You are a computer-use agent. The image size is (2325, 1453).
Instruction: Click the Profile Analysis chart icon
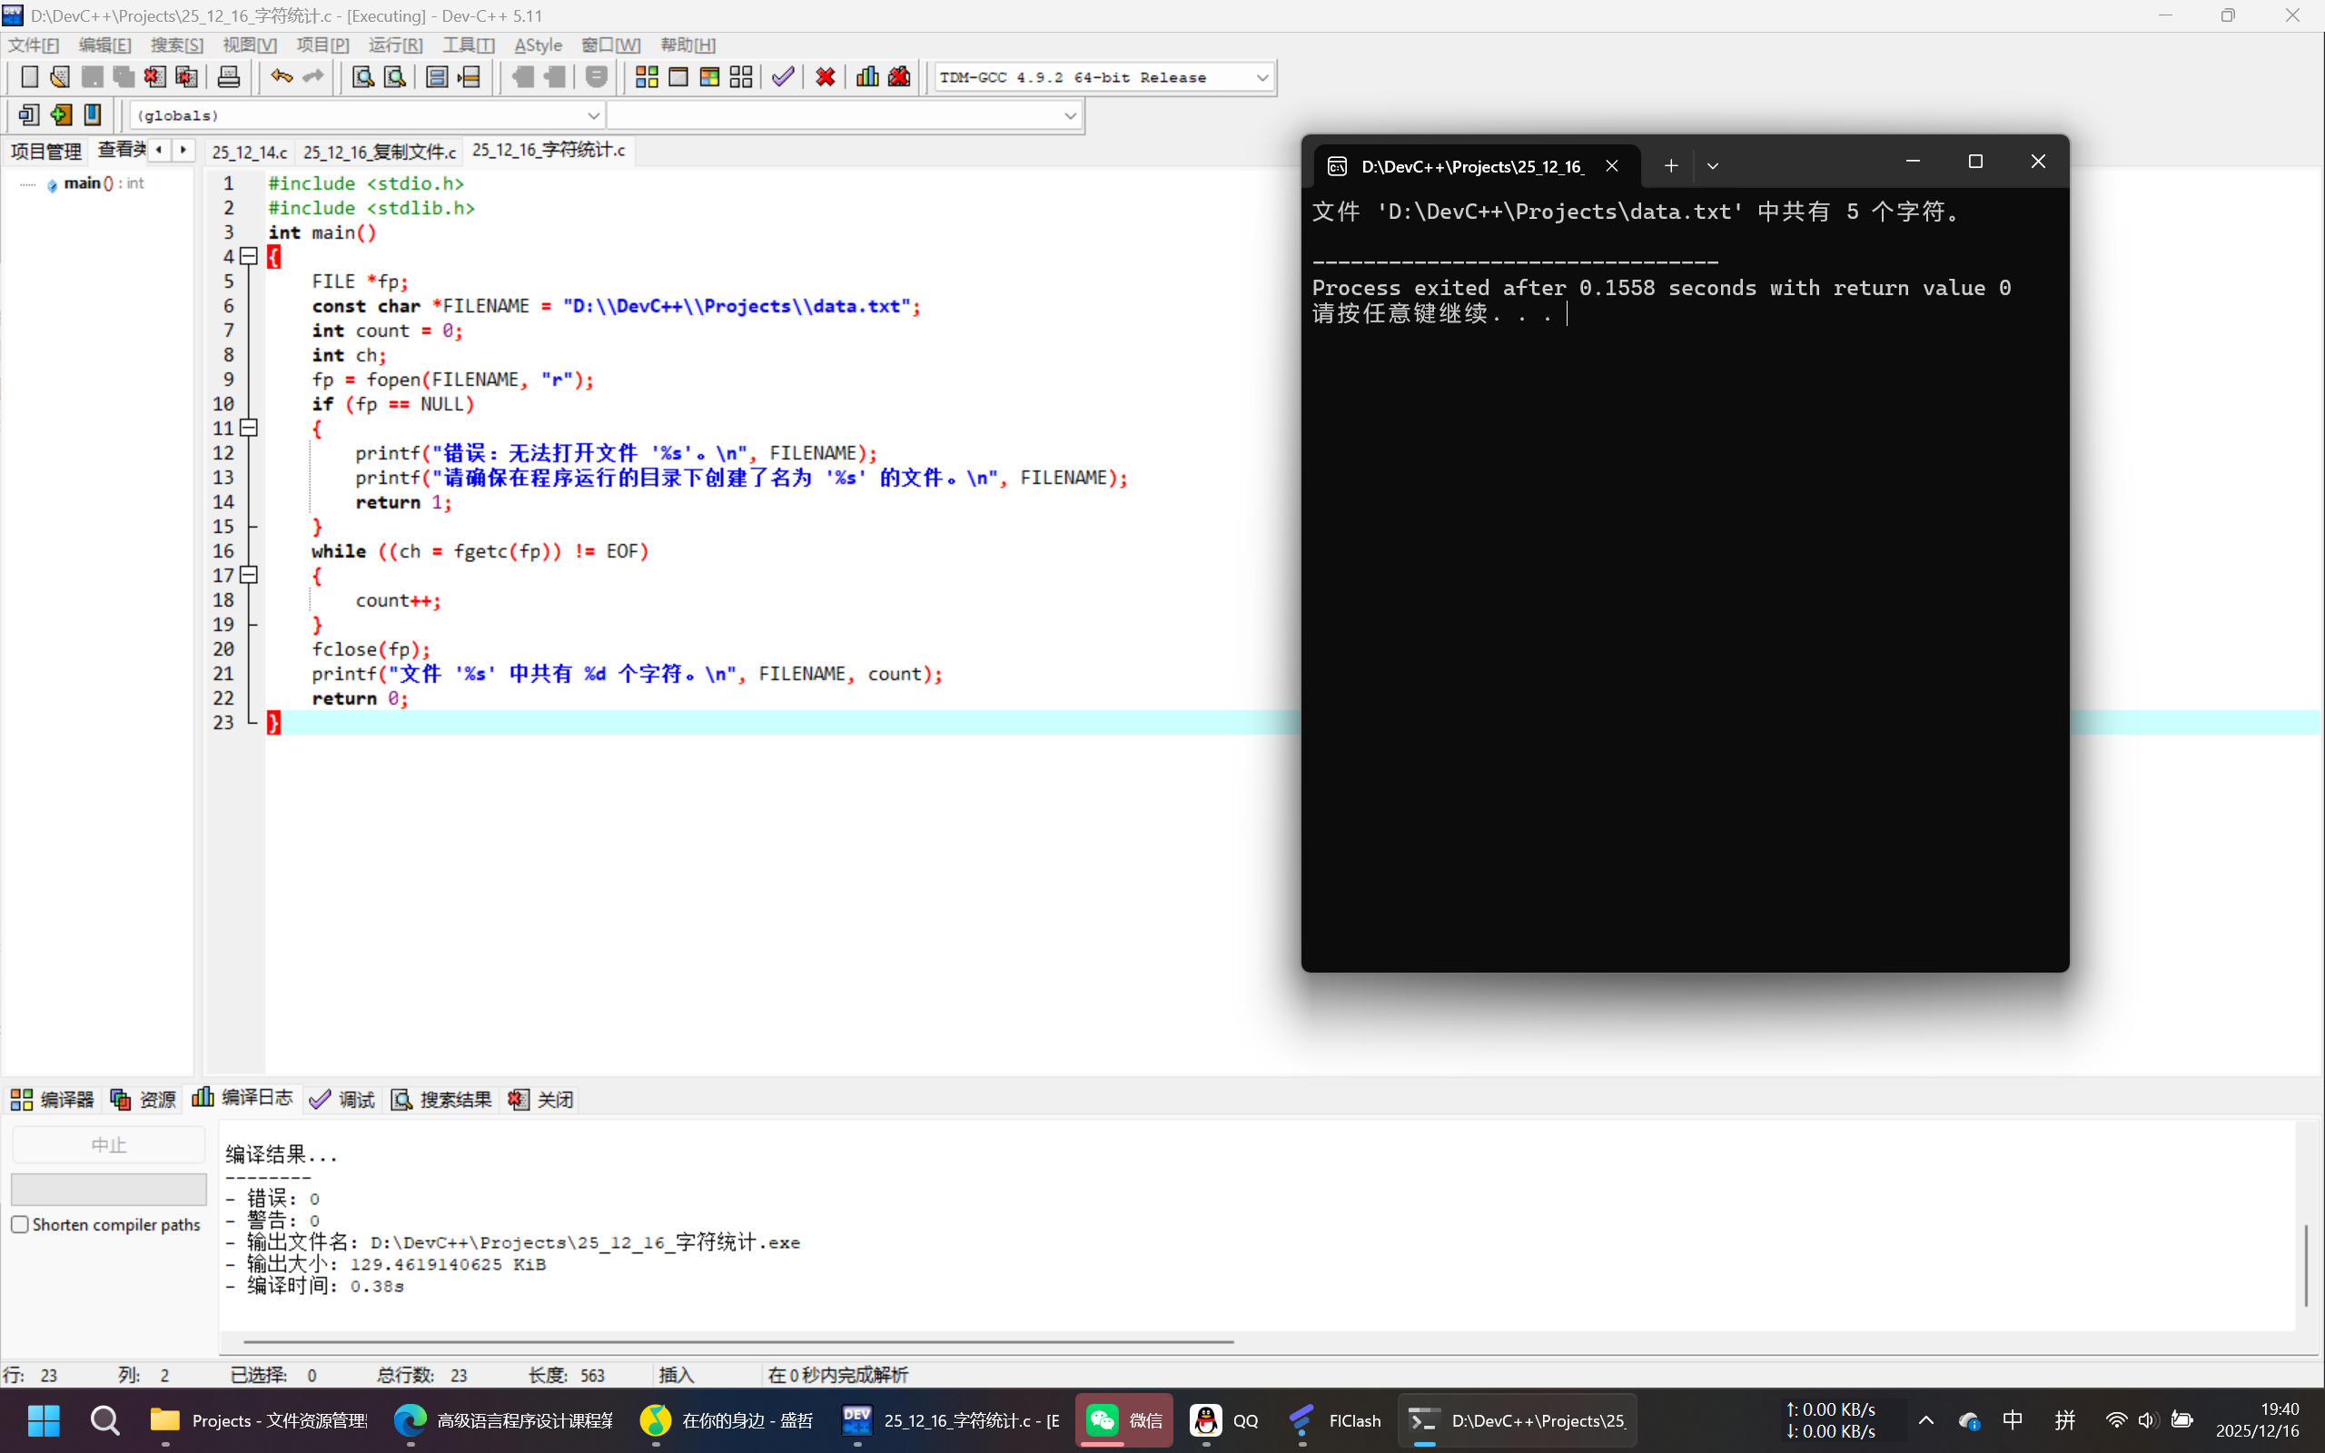(866, 77)
